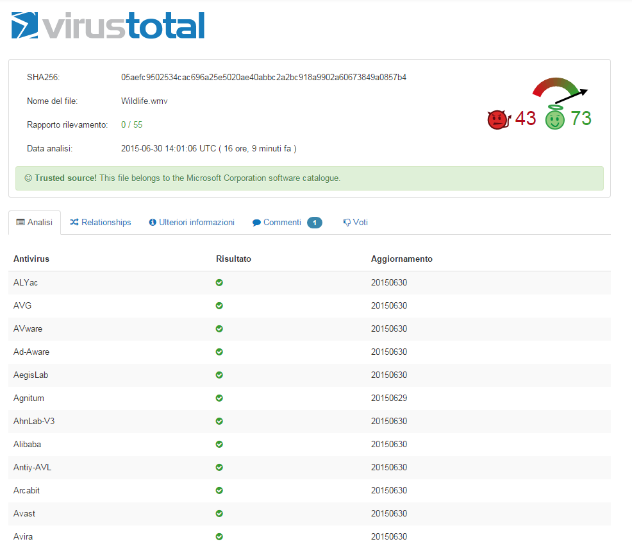Click the AegisLab antivirus name
The width and height of the screenshot is (632, 546).
click(x=31, y=375)
